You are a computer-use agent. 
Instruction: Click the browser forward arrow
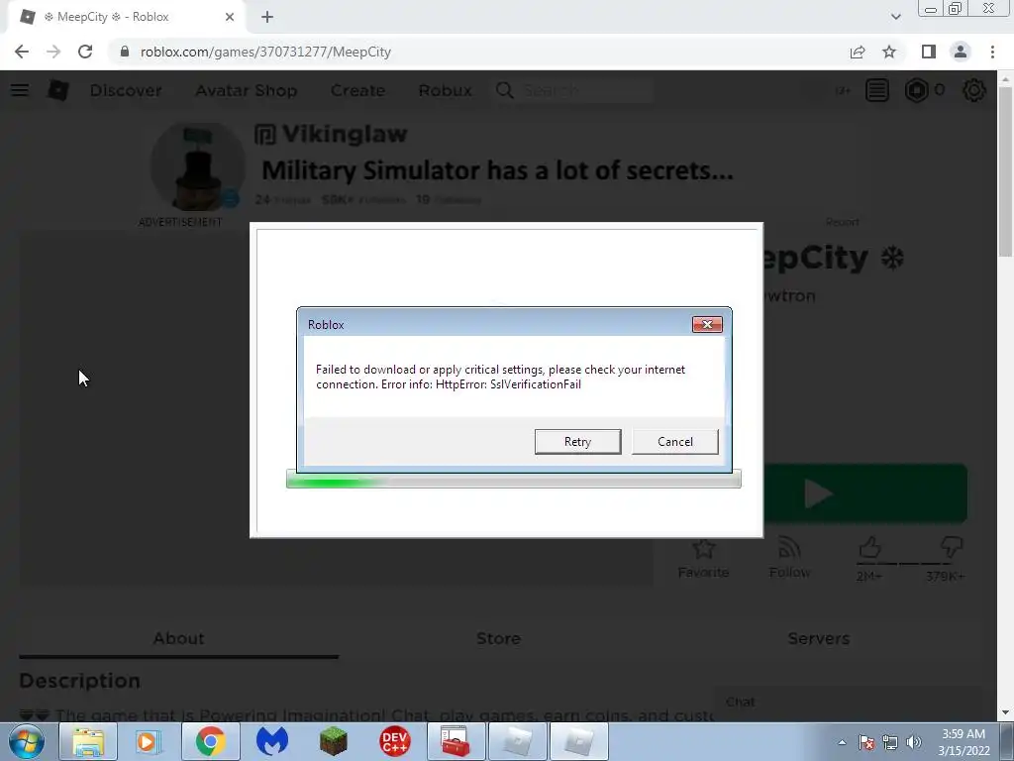[x=53, y=52]
